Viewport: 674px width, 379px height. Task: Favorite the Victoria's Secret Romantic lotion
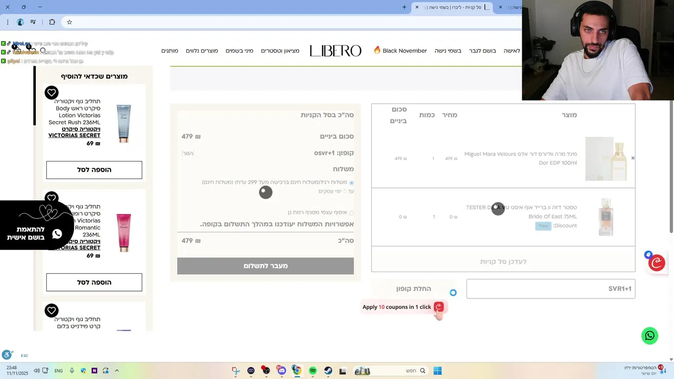[52, 198]
